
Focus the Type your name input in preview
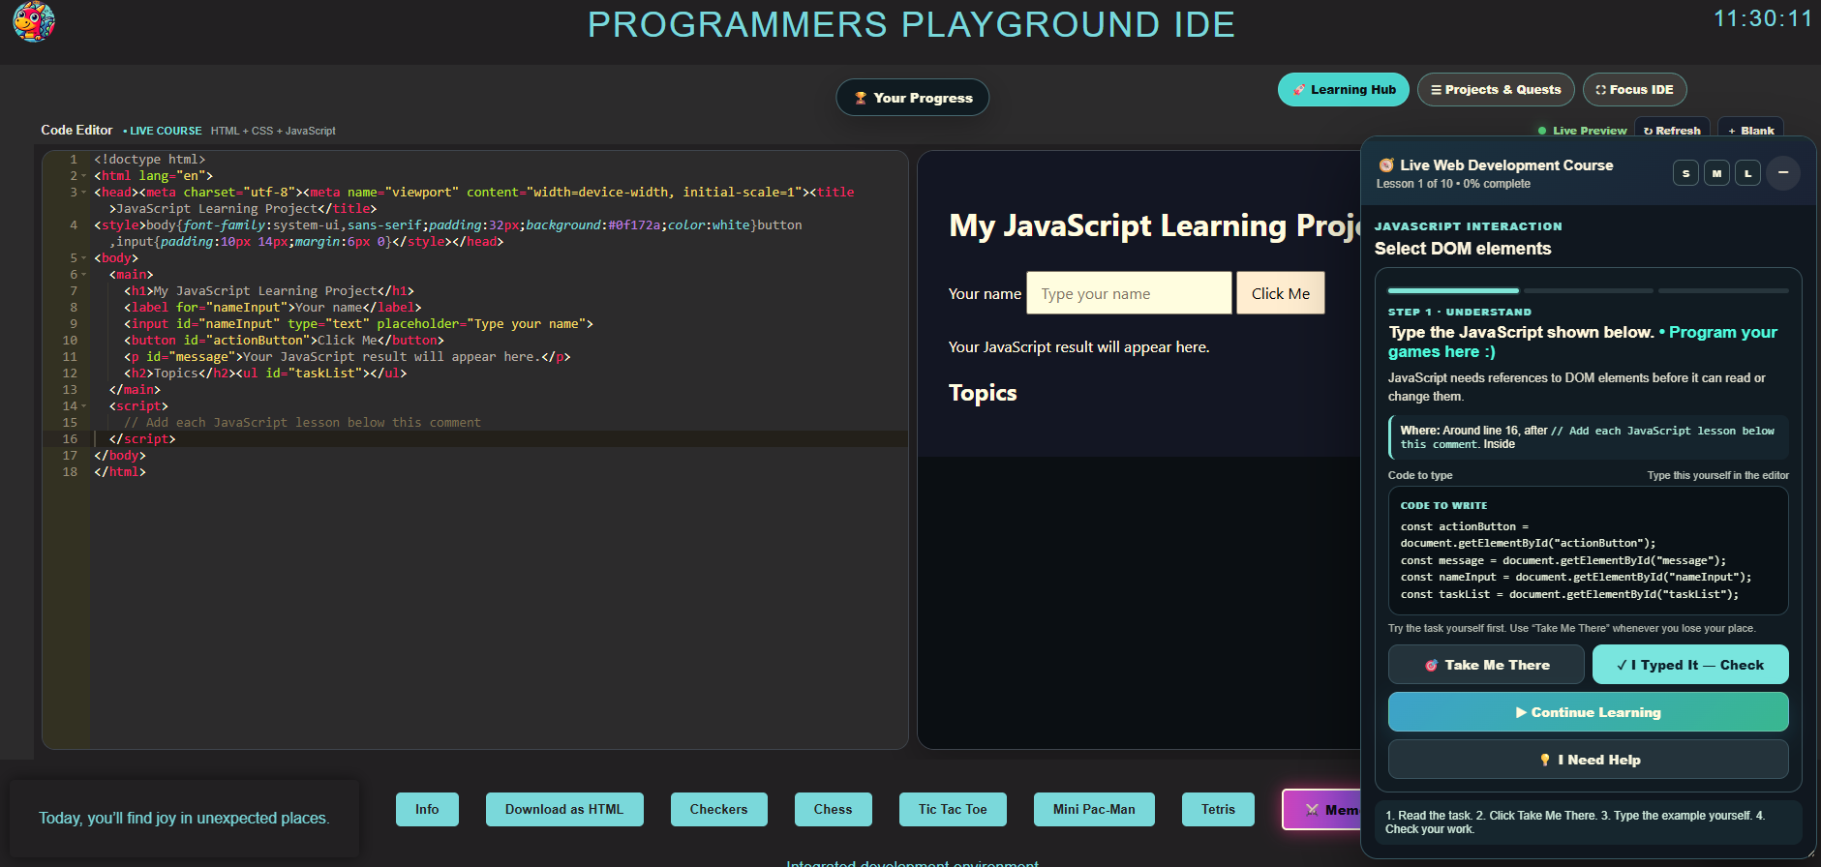click(1129, 293)
